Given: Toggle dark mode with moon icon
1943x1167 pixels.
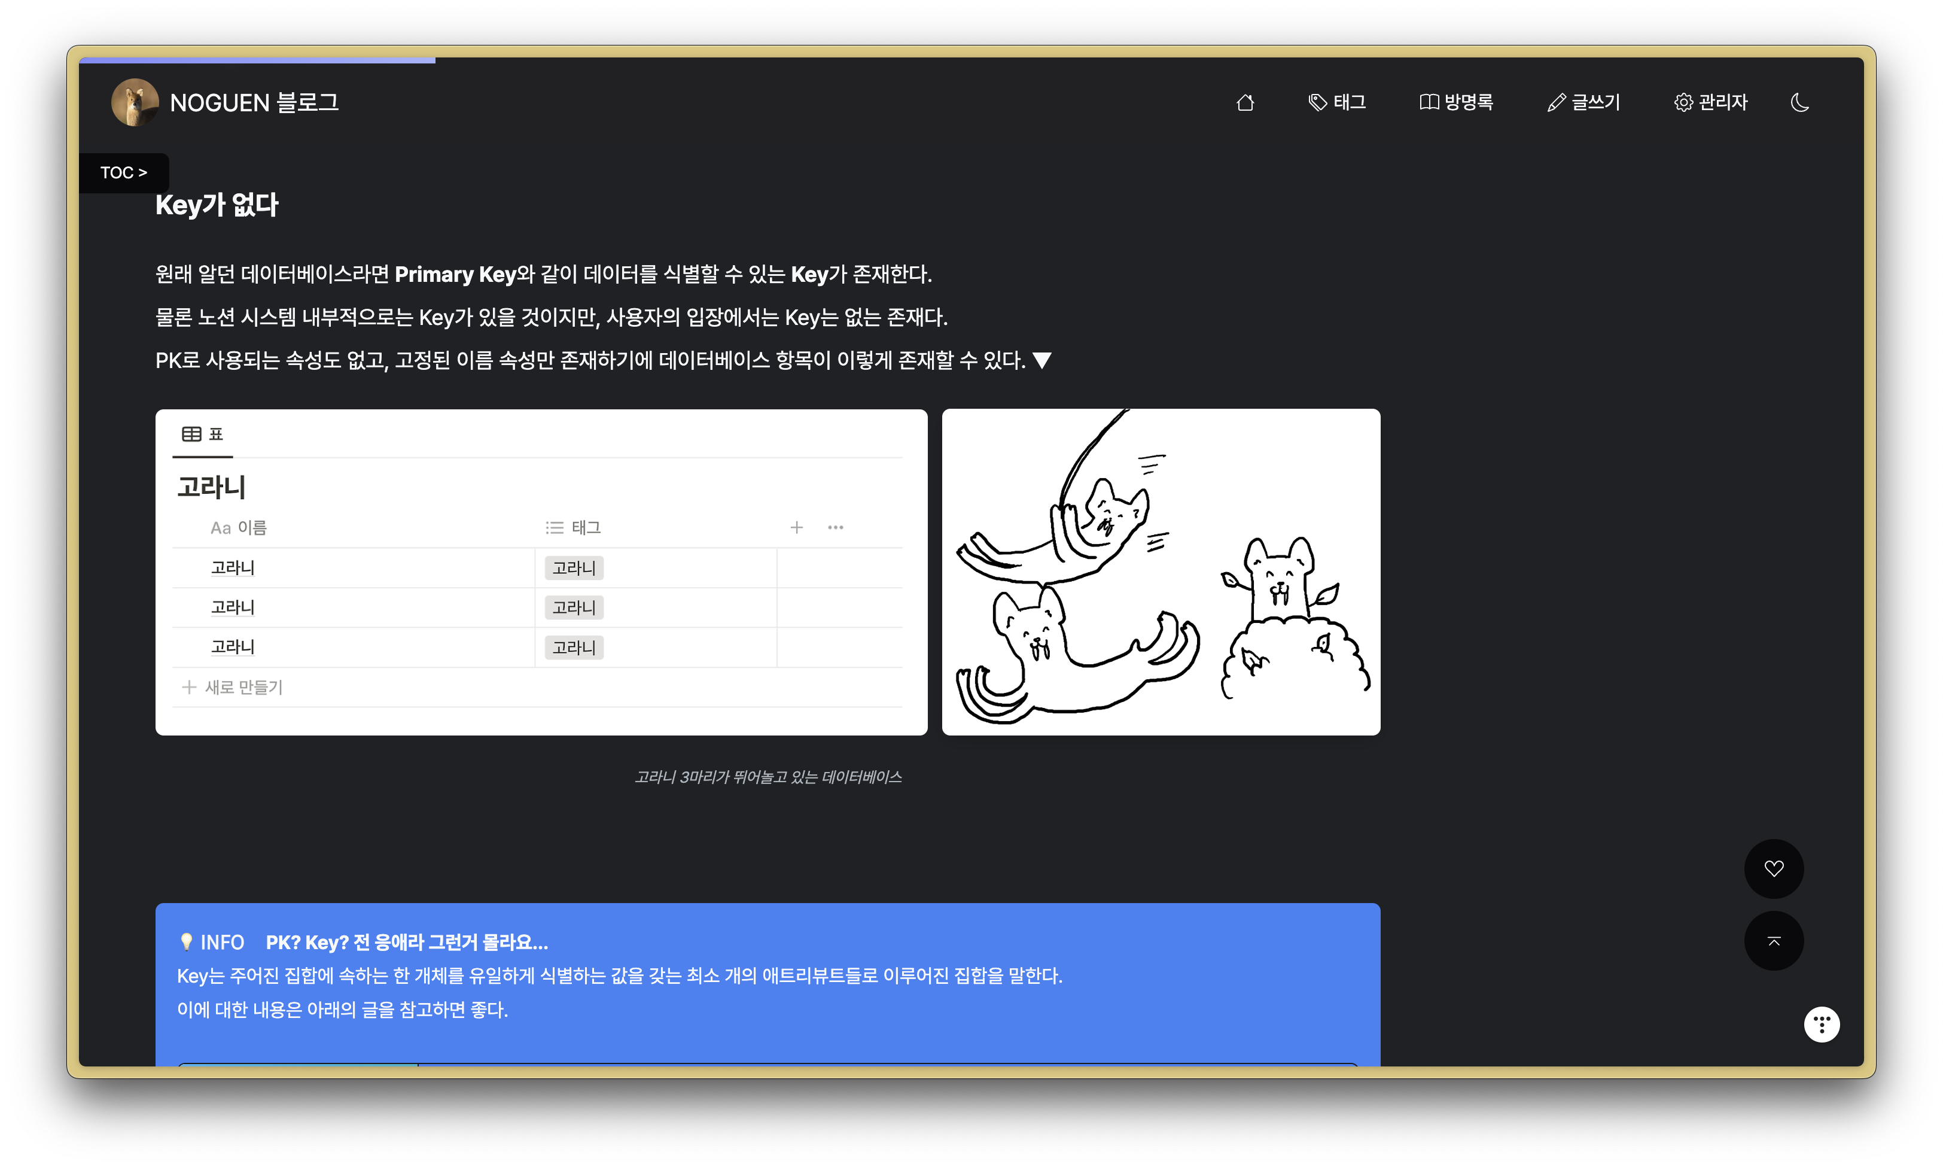Looking at the screenshot, I should pos(1799,102).
